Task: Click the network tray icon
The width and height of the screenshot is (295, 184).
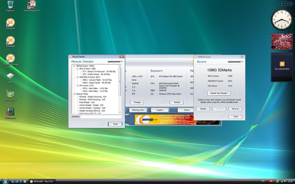Action: pos(282,181)
